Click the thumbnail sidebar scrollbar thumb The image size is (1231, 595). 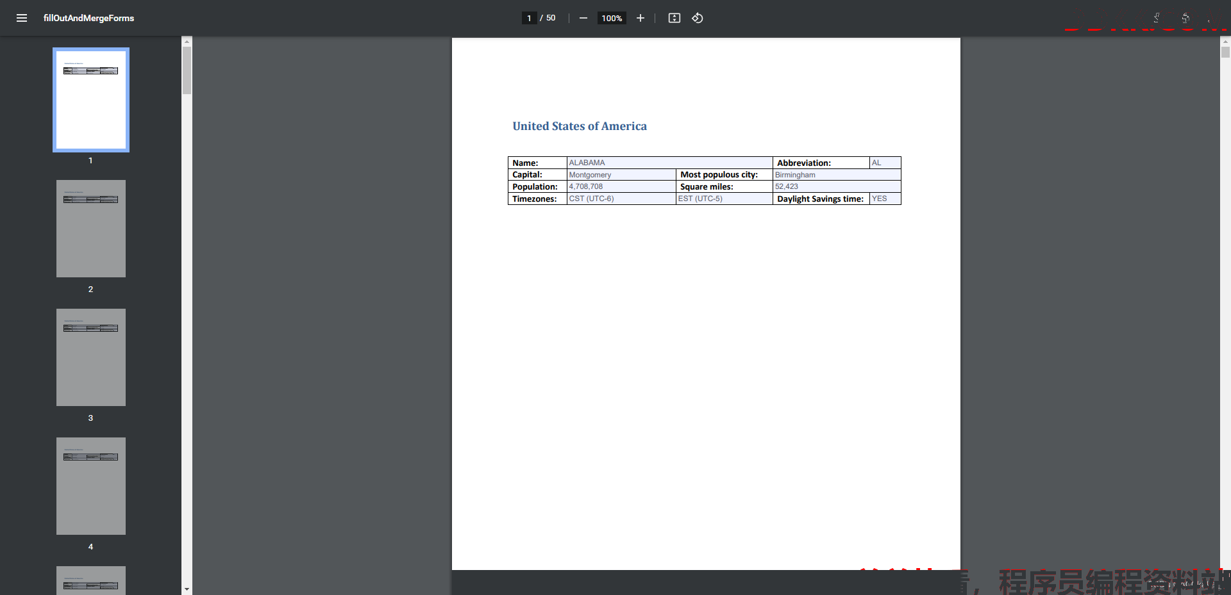187,70
